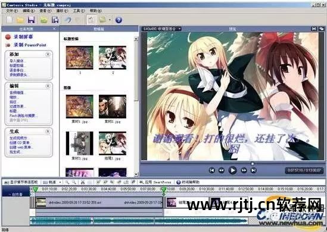This screenshot has height=232, width=327.
Task: Click the red 录制屏幕 record screen icon
Action: tap(8, 37)
